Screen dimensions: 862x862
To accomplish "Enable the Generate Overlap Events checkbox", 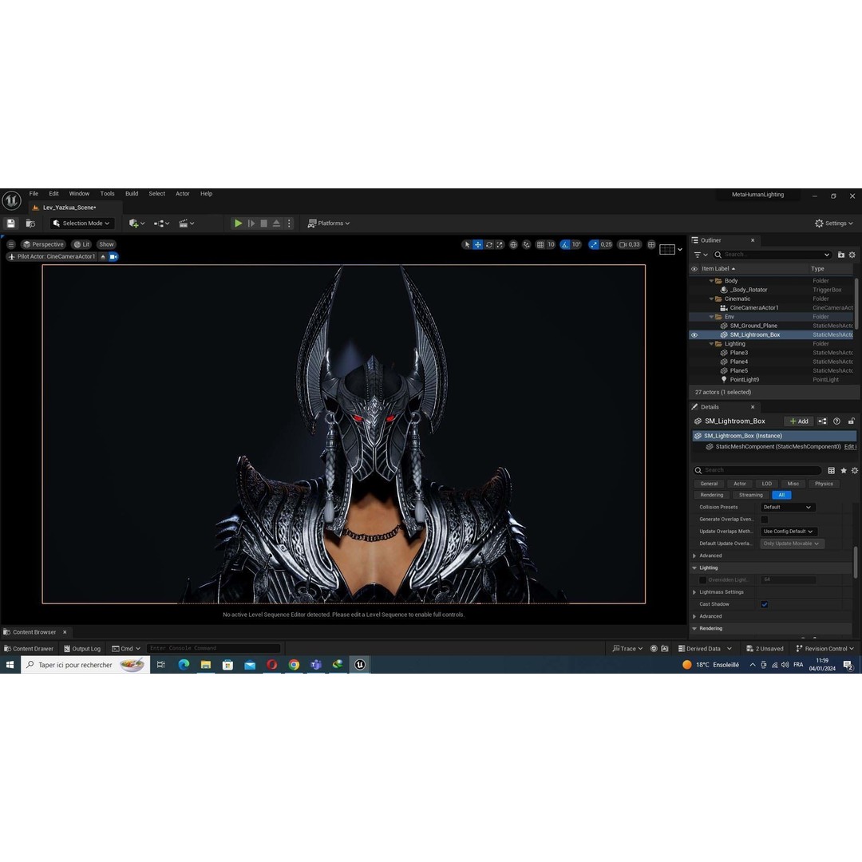I will point(764,520).
